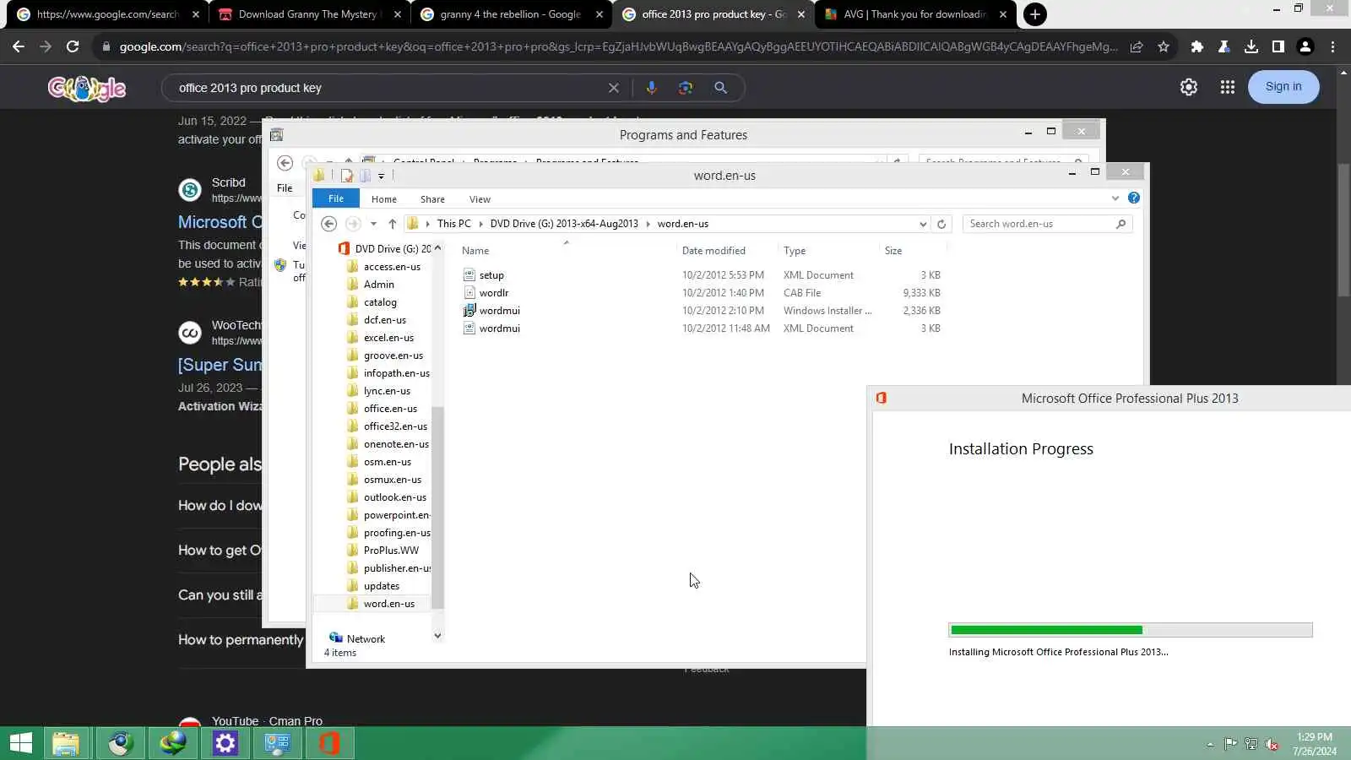
Task: Open recent locations dropdown in Explorer
Action: [x=373, y=224]
